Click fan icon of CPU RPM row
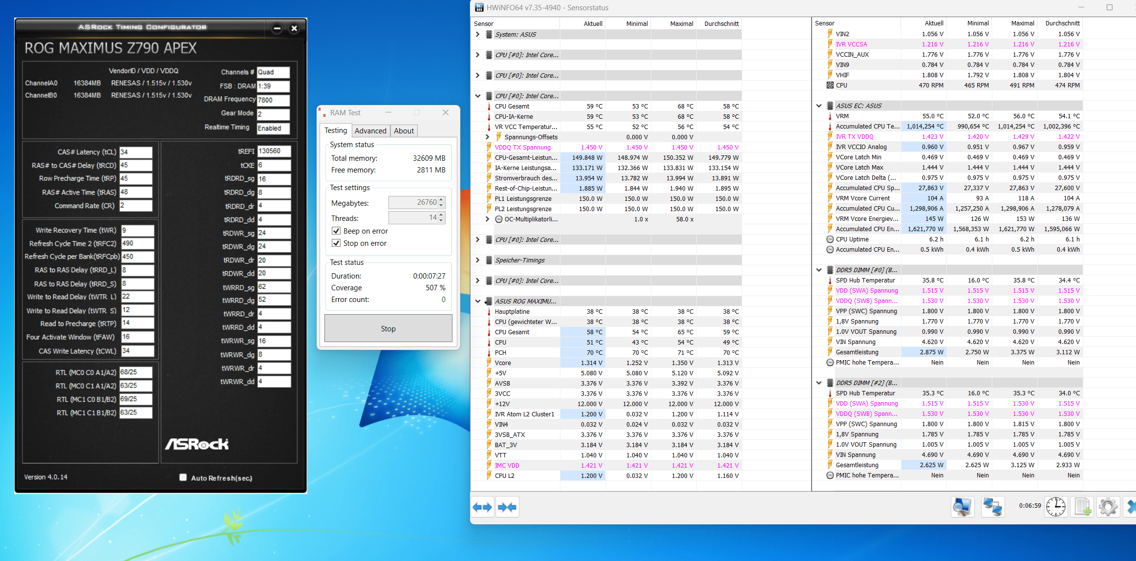Viewport: 1136px width, 561px height. [x=830, y=85]
